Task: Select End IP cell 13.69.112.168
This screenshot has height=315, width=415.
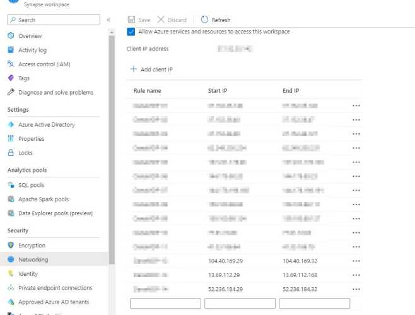Action: (300, 275)
